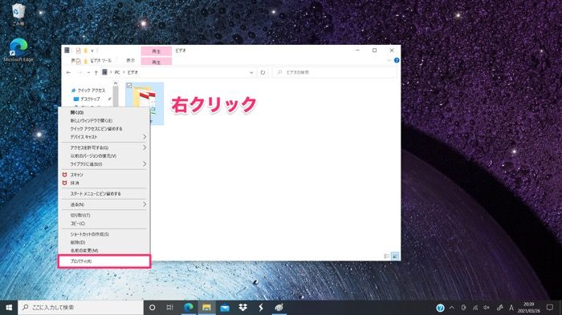The width and height of the screenshot is (562, 315).
Task: Select 名前の変更(M) in the context menu
Action: (x=104, y=251)
